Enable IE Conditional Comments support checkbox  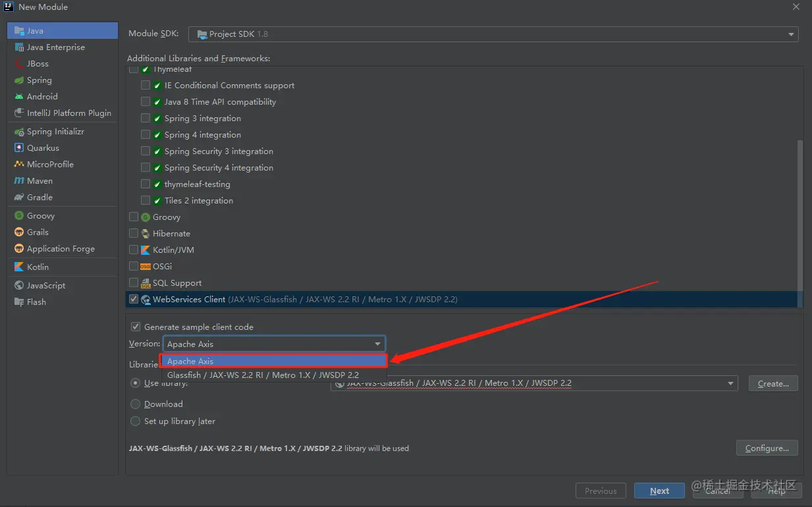[x=146, y=86]
